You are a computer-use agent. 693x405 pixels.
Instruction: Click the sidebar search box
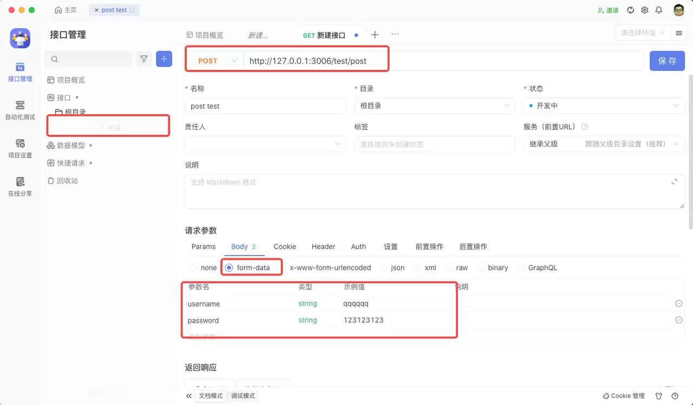(x=89, y=59)
